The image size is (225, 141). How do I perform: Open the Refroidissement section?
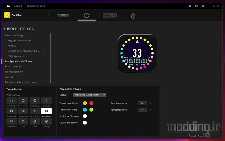click(x=14, y=71)
